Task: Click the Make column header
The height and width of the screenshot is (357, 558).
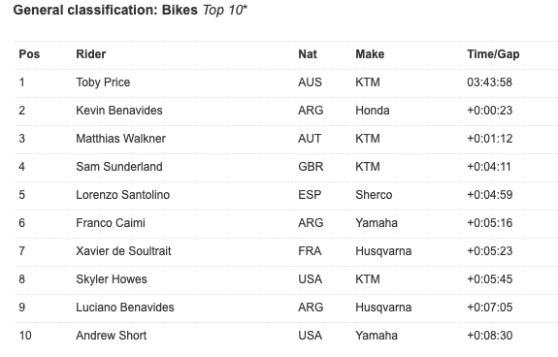Action: coord(370,54)
